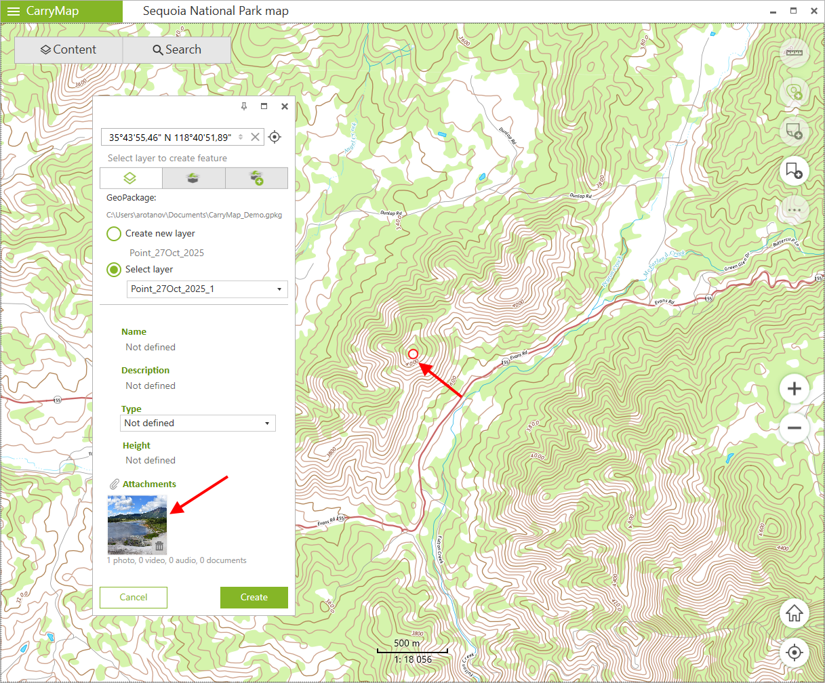Screen dimensions: 825x683
Task: Select the Select layer radio button
Action: 113,270
